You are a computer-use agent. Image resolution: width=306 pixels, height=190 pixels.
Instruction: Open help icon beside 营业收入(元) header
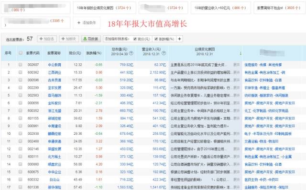(x=164, y=53)
